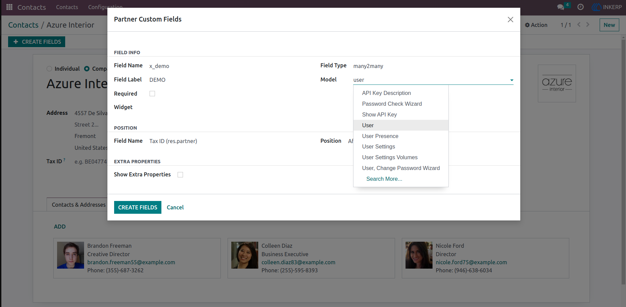Click ADD contact link

(60, 227)
